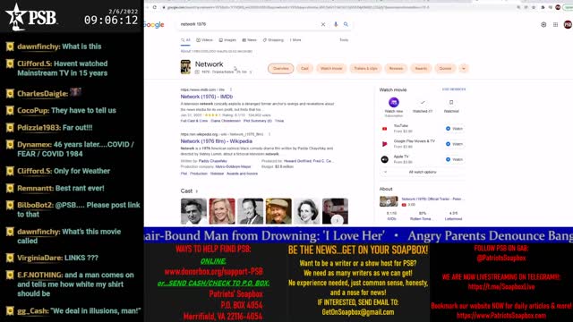Play the Network official trailer thumbnail
Image resolution: width=573 pixels, height=322 pixels.
click(x=389, y=201)
